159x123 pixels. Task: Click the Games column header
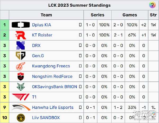pyautogui.click(x=130, y=15)
